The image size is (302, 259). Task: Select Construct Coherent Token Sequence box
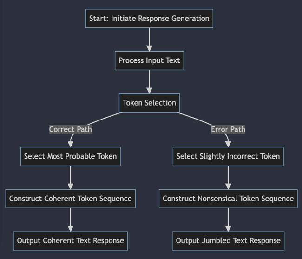(x=71, y=199)
